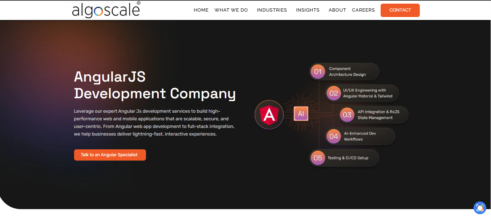Open the WHAT WE DO menu
Viewport: 491px width, 220px height.
(231, 10)
